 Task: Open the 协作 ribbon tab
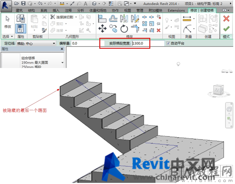pos(115,10)
